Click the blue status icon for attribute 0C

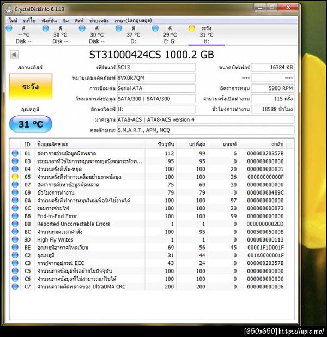pos(15,208)
